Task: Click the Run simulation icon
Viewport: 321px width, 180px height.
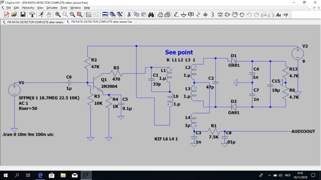Action: coord(41,15)
